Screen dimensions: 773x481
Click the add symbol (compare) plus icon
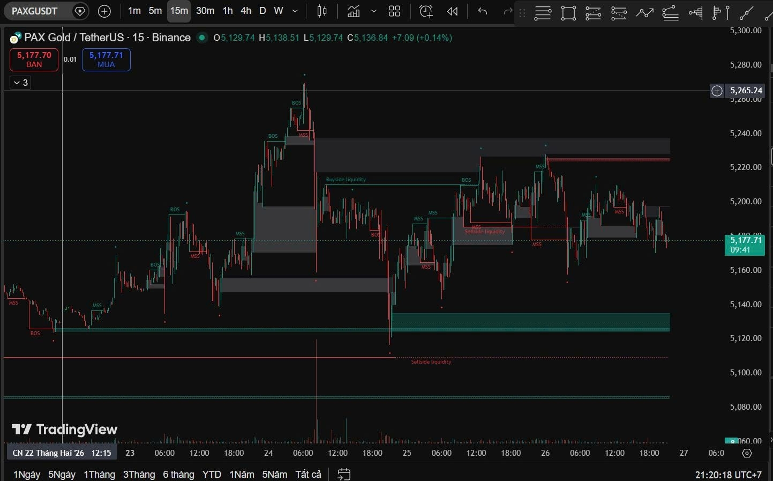[x=104, y=11]
